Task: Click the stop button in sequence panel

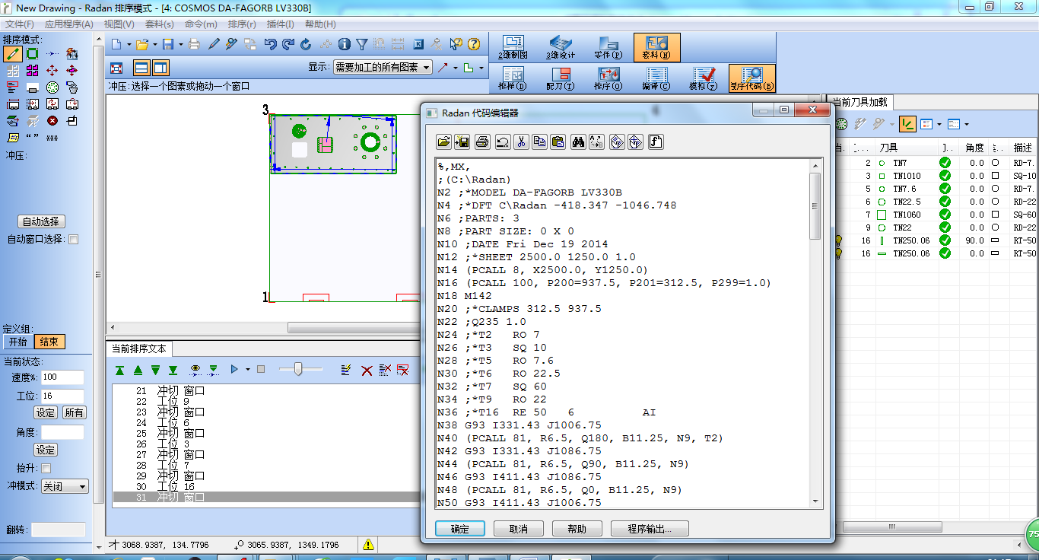Action: (x=261, y=369)
